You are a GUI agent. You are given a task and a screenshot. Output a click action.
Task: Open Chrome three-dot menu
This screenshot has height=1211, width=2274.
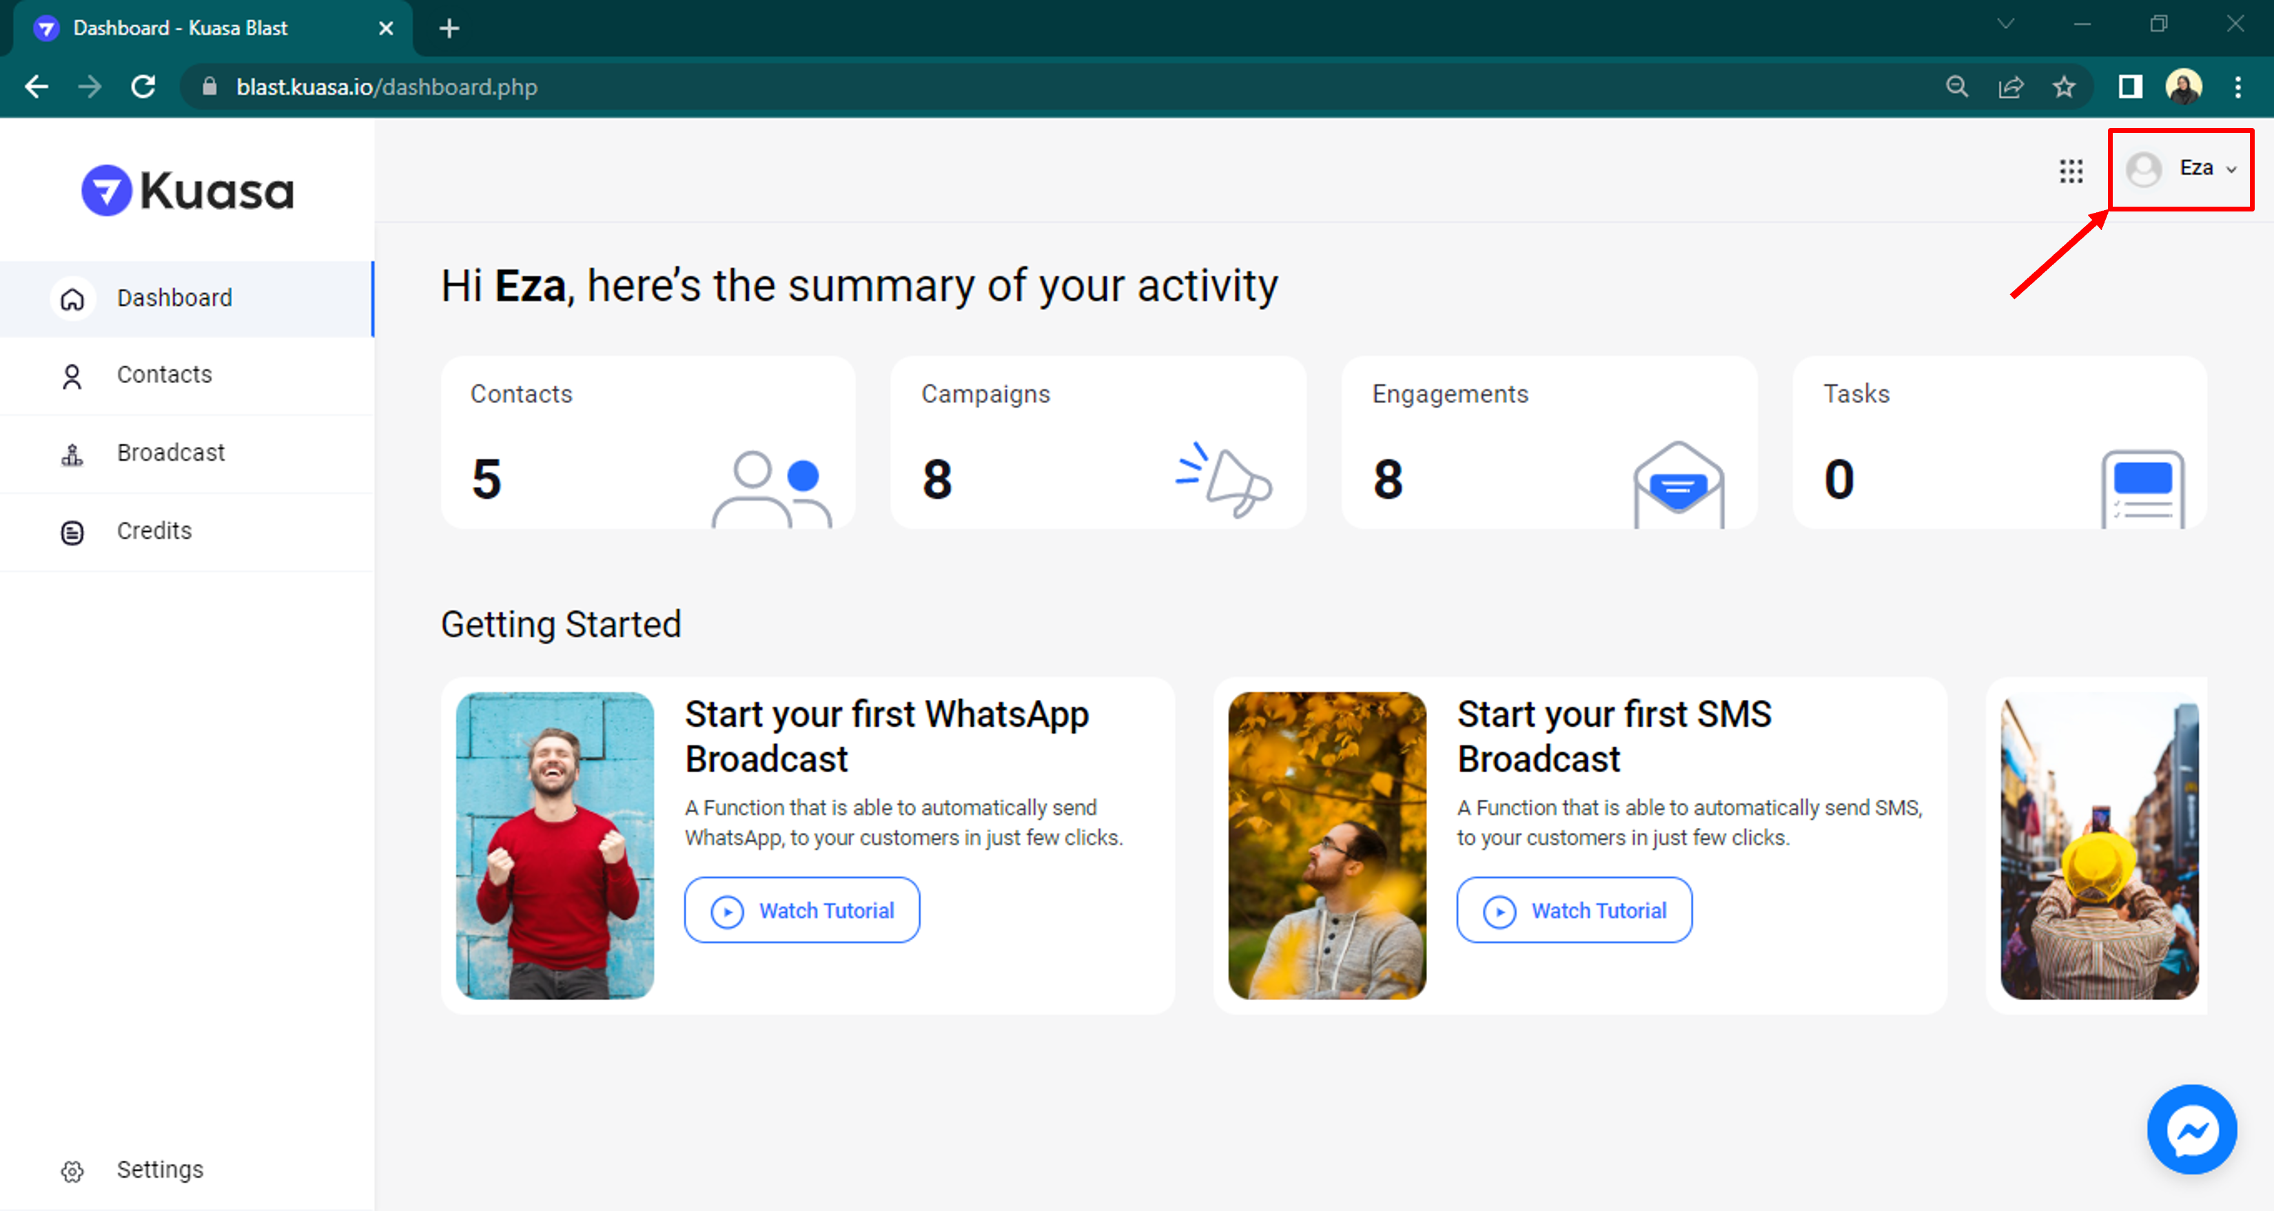[2237, 87]
